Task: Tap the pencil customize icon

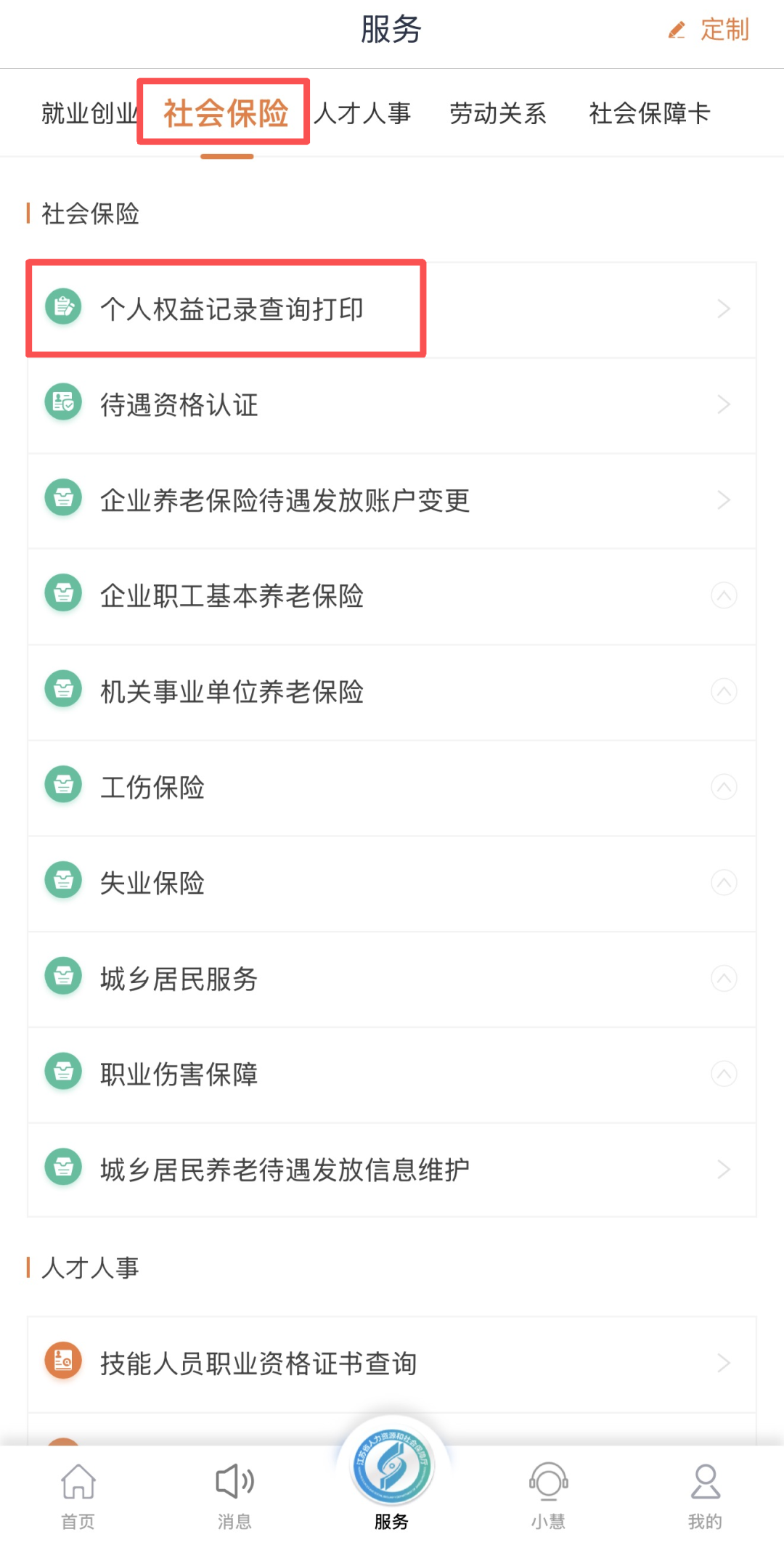Action: 677,30
